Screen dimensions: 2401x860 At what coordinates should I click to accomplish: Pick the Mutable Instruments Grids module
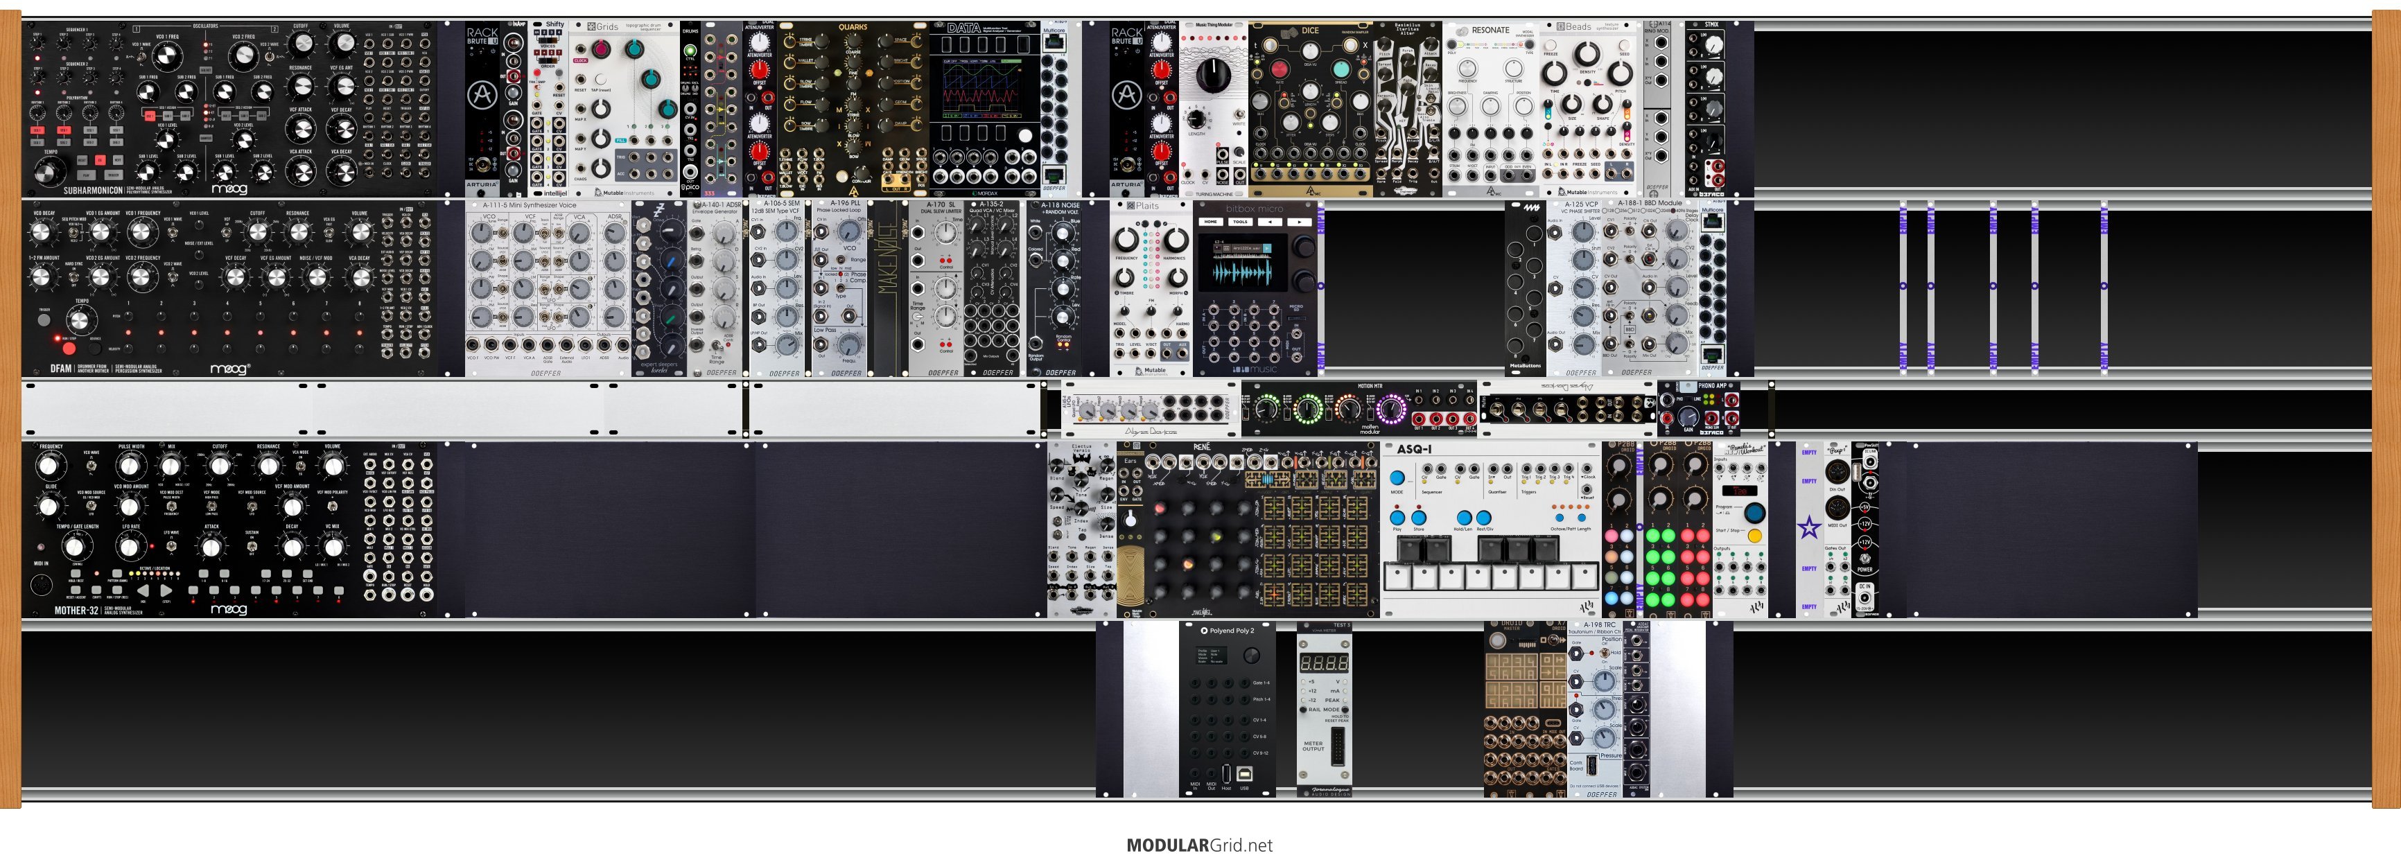(x=624, y=109)
